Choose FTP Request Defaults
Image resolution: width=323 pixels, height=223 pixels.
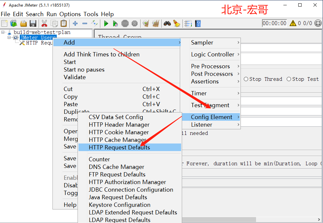[x=130, y=175]
